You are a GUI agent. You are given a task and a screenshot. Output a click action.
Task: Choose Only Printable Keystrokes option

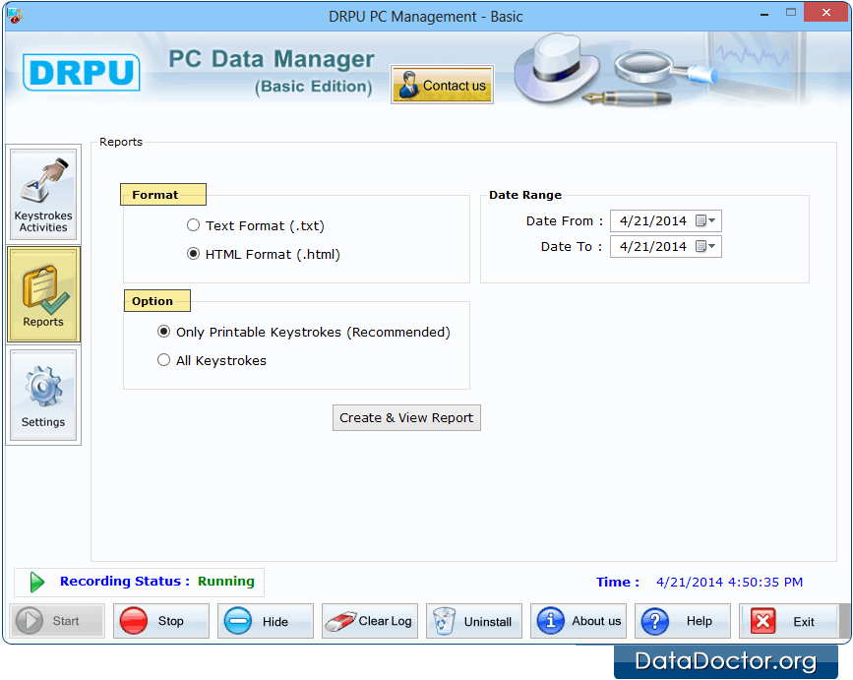164,333
